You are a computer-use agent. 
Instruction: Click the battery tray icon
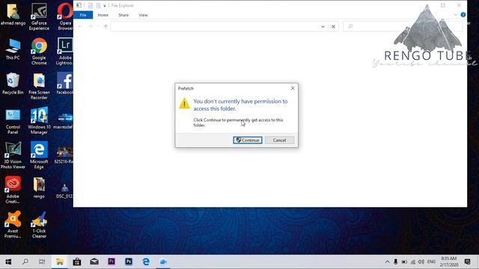point(404,262)
